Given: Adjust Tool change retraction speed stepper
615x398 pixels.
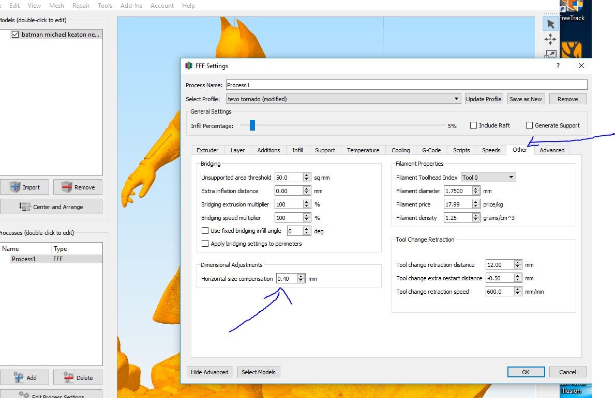Looking at the screenshot, I should [x=518, y=292].
